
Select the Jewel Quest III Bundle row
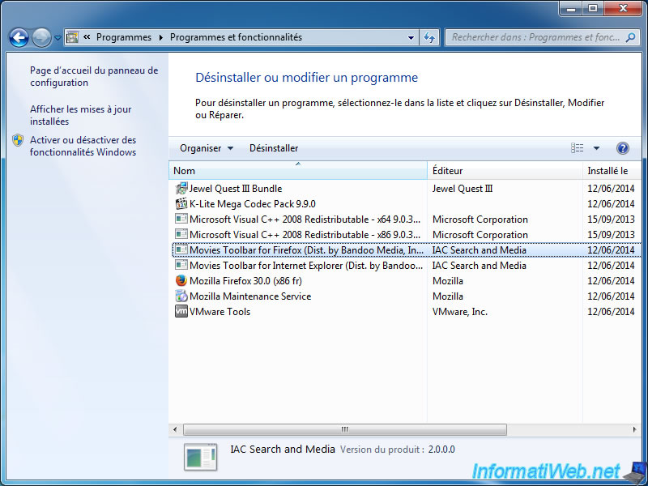405,189
